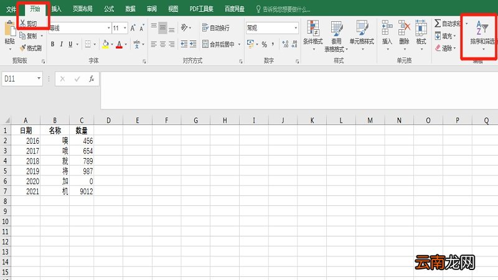
Task: Open the fill color dropdown arrow
Action: tap(112, 44)
